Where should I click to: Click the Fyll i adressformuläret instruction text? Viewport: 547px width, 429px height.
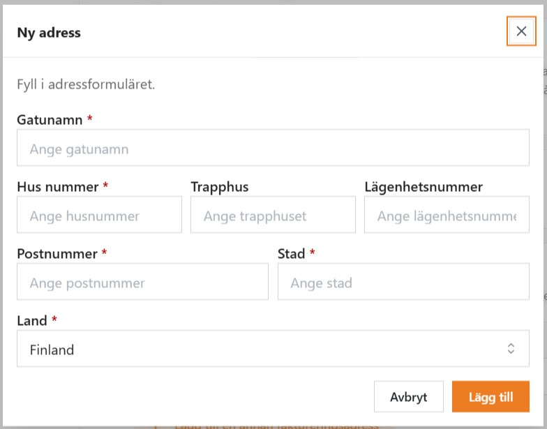[86, 84]
